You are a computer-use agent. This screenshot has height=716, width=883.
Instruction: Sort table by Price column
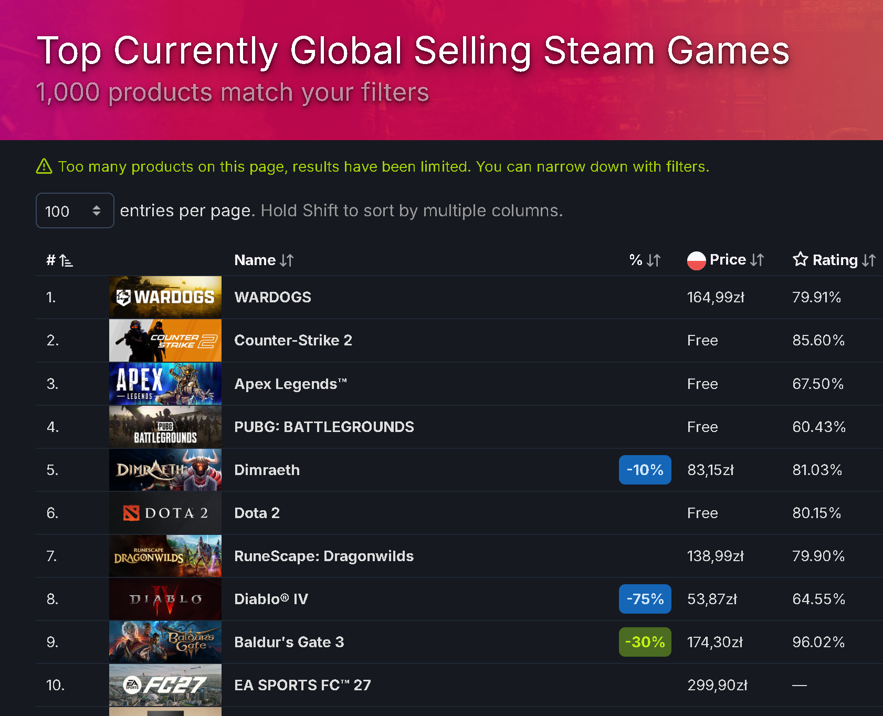pyautogui.click(x=737, y=260)
